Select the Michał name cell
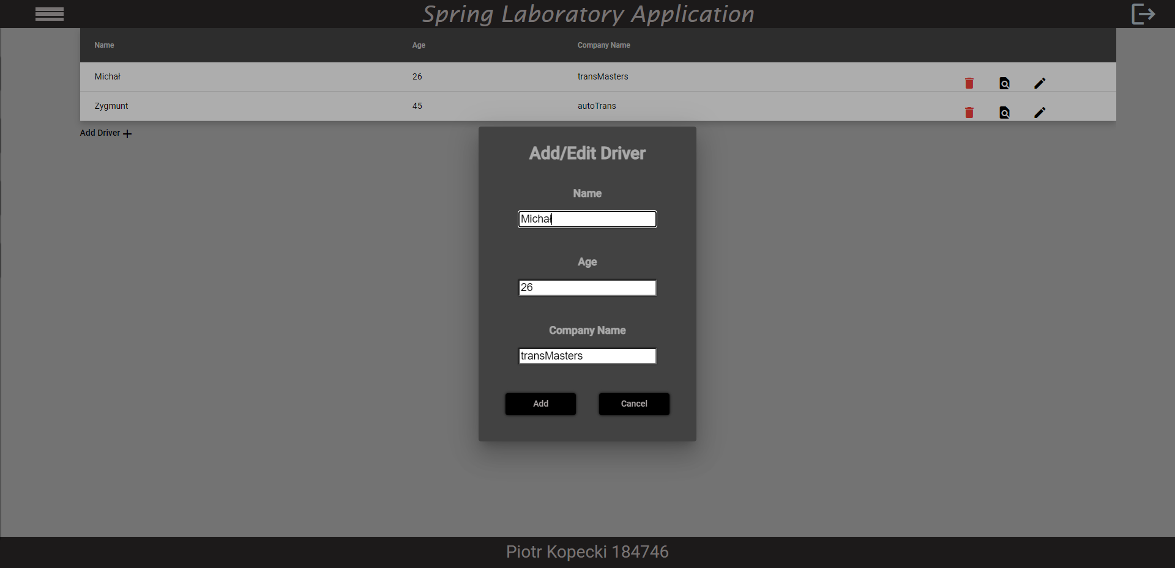The width and height of the screenshot is (1175, 568). click(107, 76)
